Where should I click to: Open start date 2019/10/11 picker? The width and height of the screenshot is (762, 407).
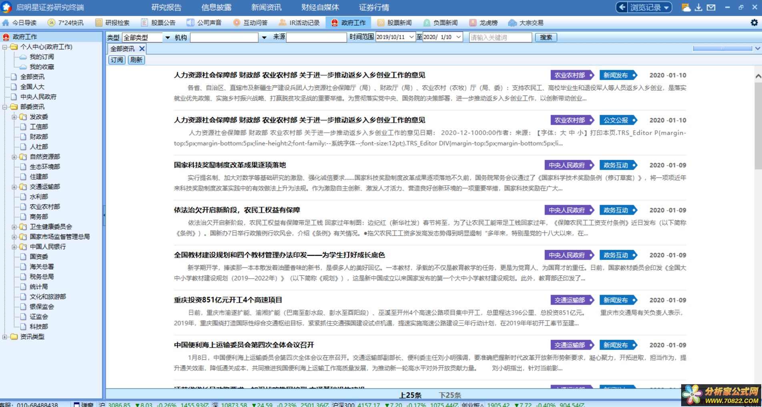(411, 37)
